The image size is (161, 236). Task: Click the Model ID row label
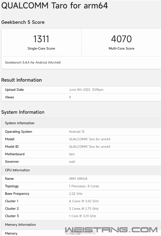pos(13,147)
